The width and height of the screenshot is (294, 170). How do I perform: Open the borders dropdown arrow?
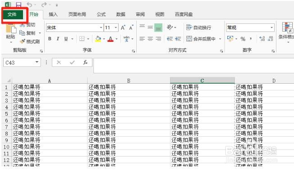tap(88, 39)
